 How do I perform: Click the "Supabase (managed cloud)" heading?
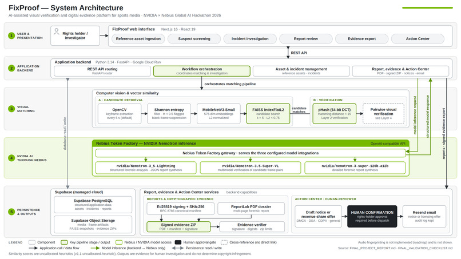[x=79, y=192]
